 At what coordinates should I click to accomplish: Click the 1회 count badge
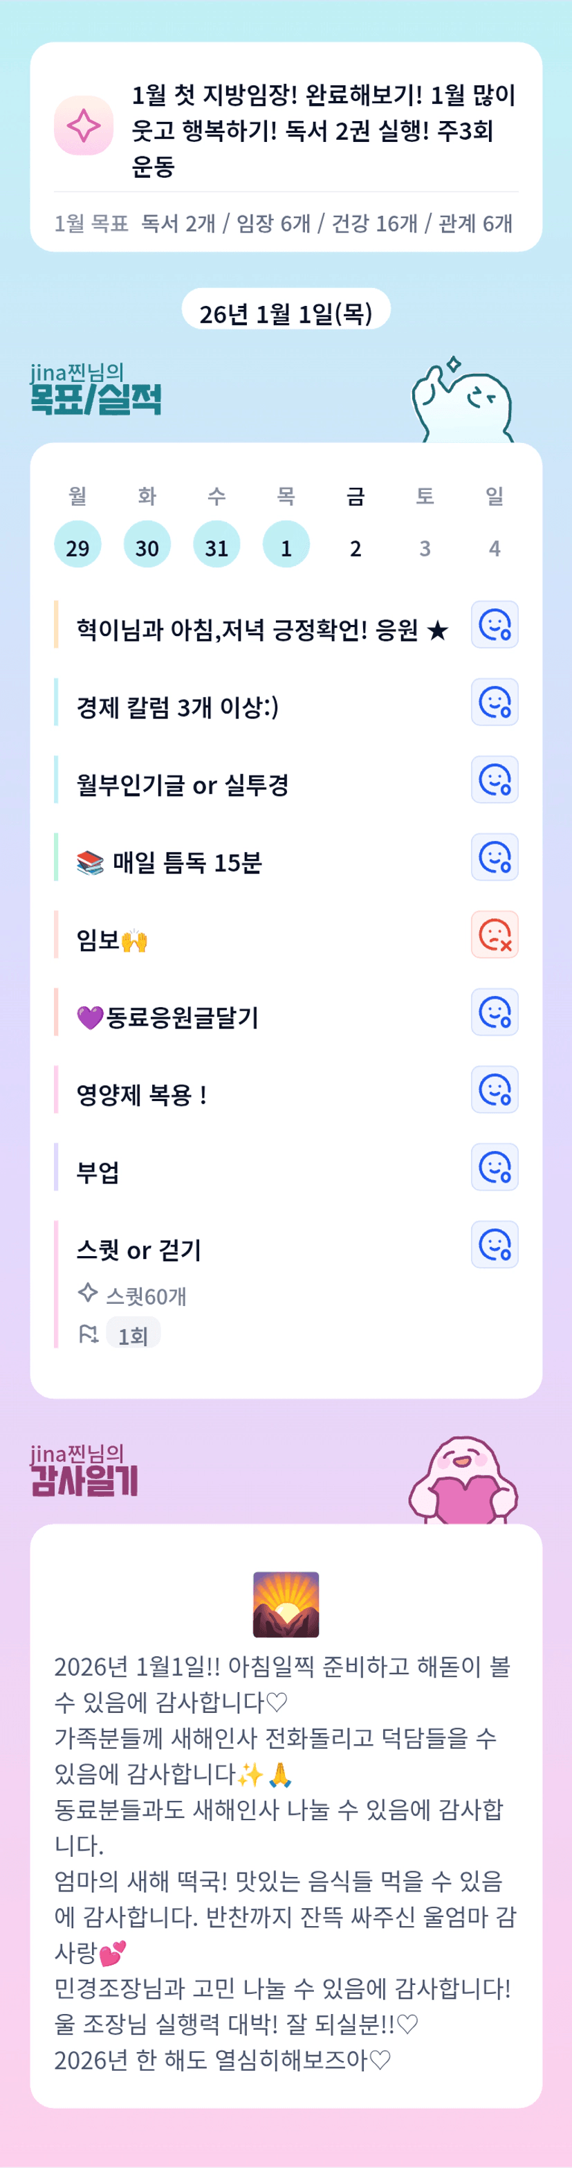133,1336
